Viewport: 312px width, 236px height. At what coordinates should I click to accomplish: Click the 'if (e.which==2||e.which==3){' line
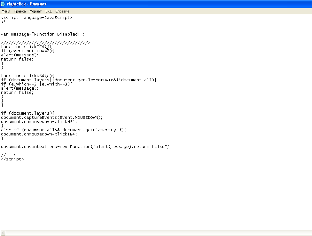pyautogui.click(x=37, y=84)
